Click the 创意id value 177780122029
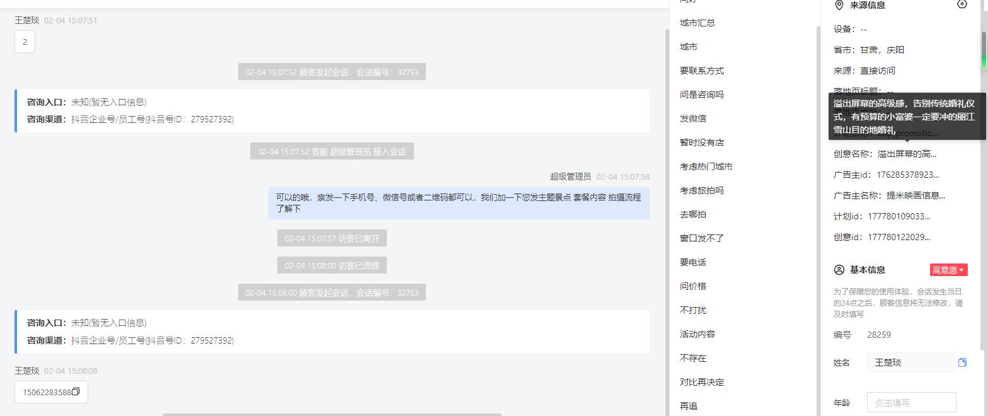Screen dimensions: 988x416 (x=899, y=237)
